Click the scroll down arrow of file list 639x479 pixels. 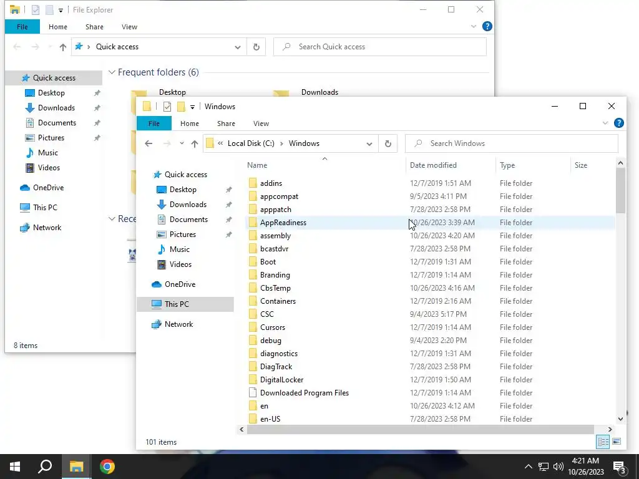pyautogui.click(x=620, y=419)
